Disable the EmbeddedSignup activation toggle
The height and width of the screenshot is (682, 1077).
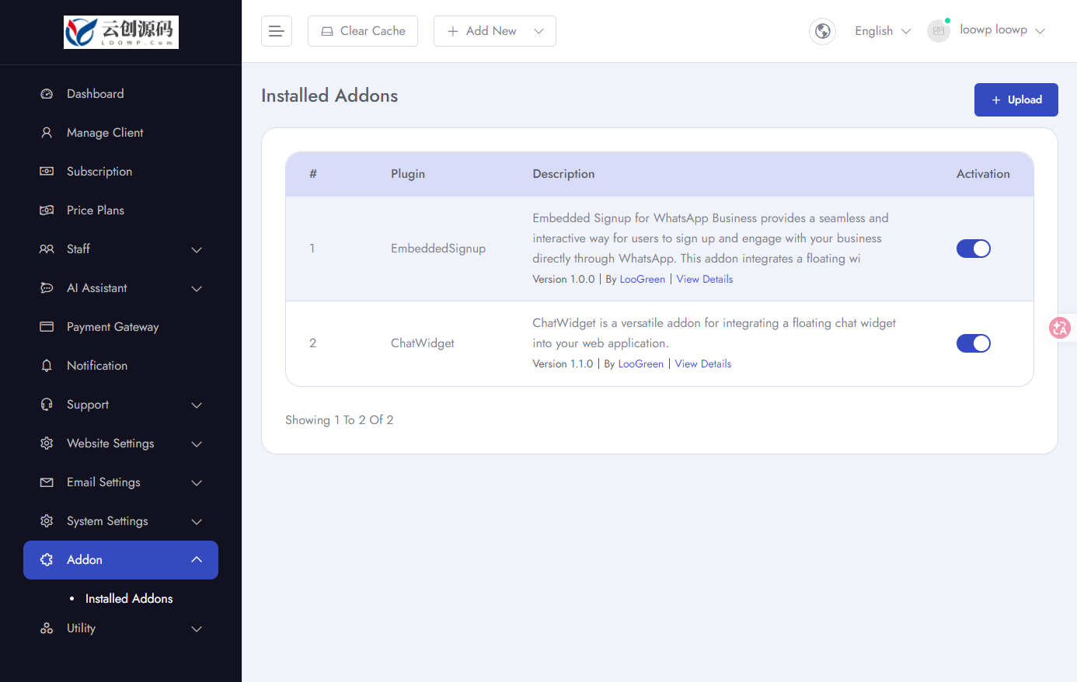974,249
